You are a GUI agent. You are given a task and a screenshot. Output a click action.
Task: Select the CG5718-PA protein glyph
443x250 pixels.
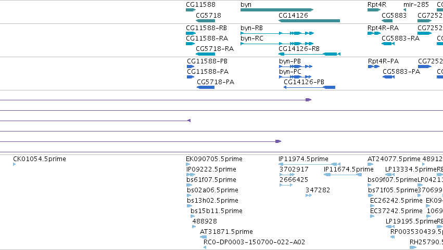[x=206, y=87]
